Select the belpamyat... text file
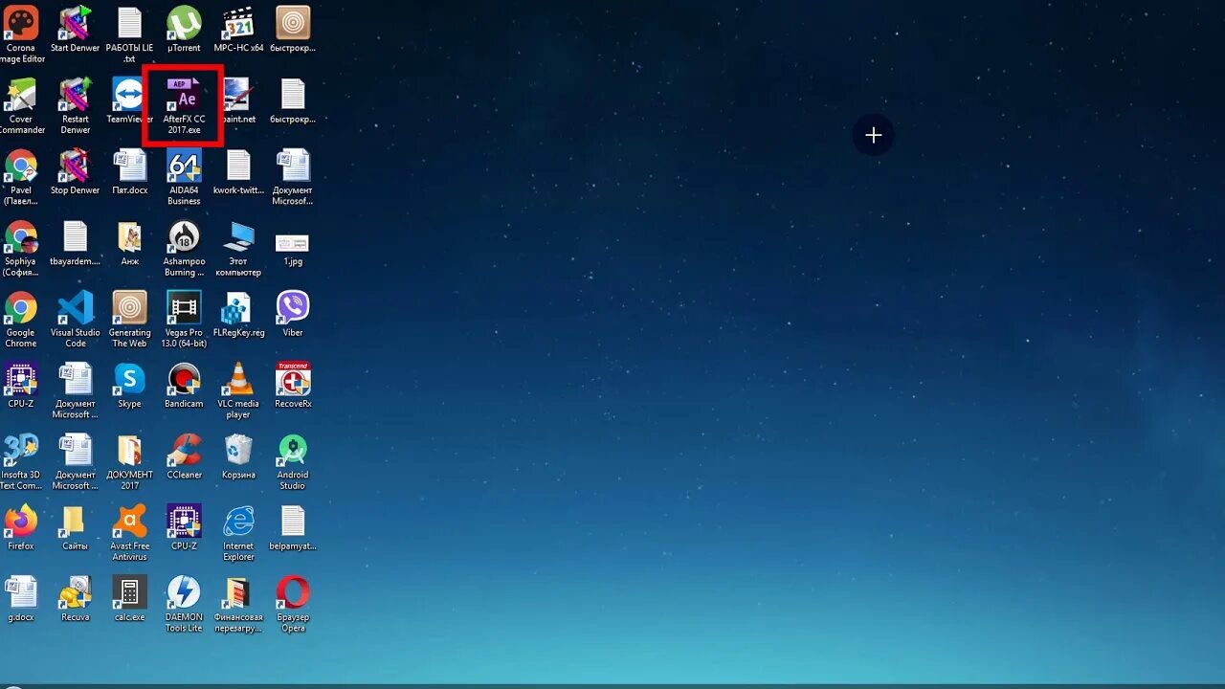 pyautogui.click(x=293, y=528)
